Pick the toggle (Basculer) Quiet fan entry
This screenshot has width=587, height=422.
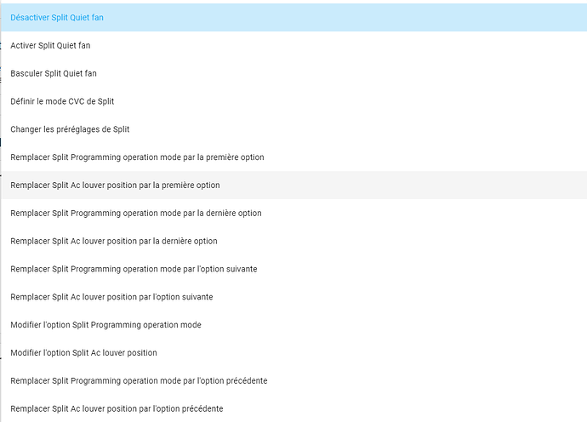pos(54,73)
